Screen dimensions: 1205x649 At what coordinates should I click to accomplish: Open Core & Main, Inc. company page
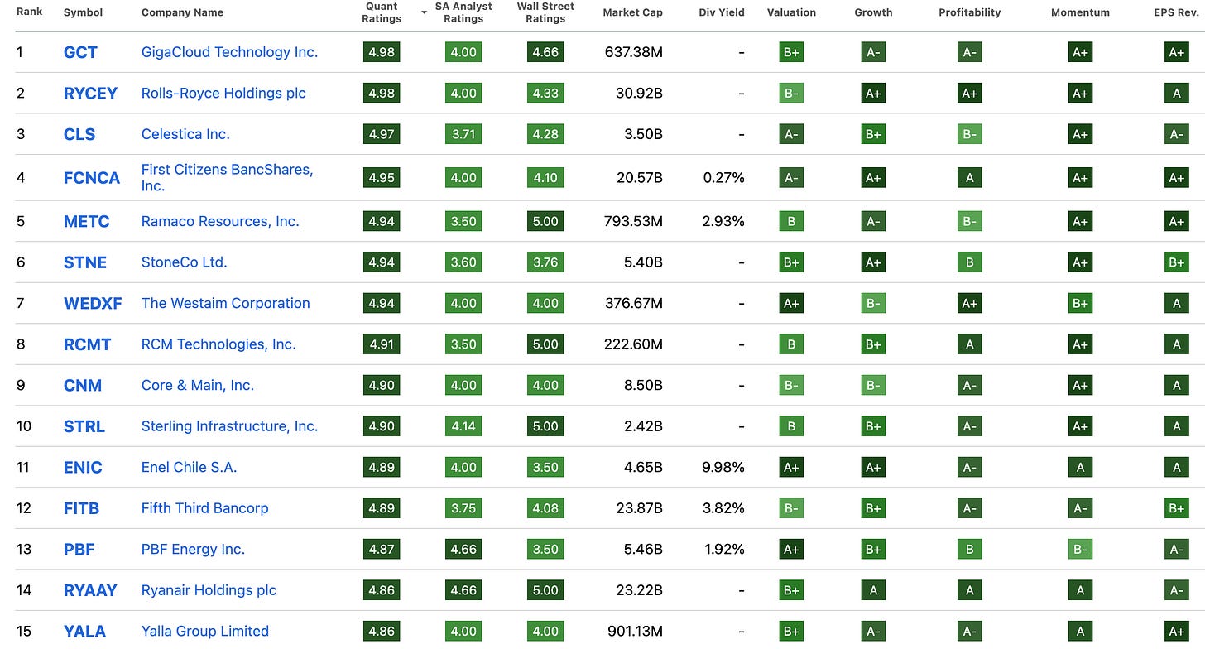pos(198,386)
